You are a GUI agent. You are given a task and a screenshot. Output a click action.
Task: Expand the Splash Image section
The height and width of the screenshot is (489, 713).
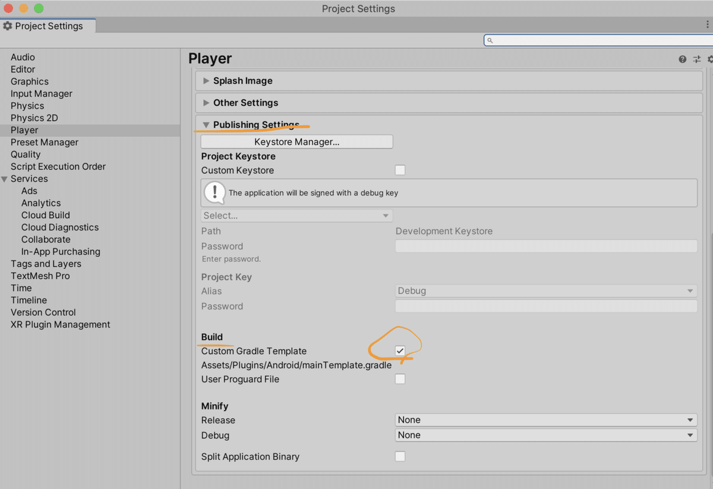click(x=206, y=80)
